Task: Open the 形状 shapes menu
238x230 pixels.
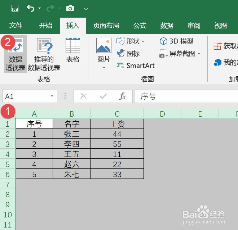Action: point(131,41)
